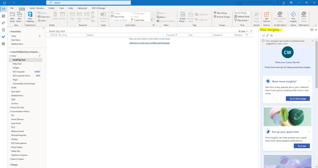Image resolution: width=318 pixels, height=168 pixels.
Task: Open the File tab
Action: [12, 8]
